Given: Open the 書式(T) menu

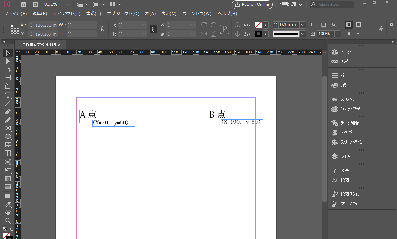Looking at the screenshot, I should (94, 14).
